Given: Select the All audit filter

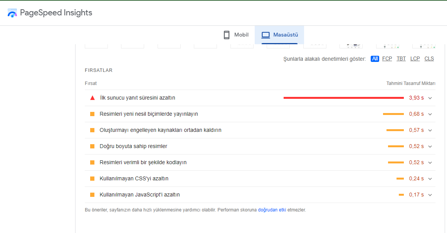Looking at the screenshot, I should (375, 59).
